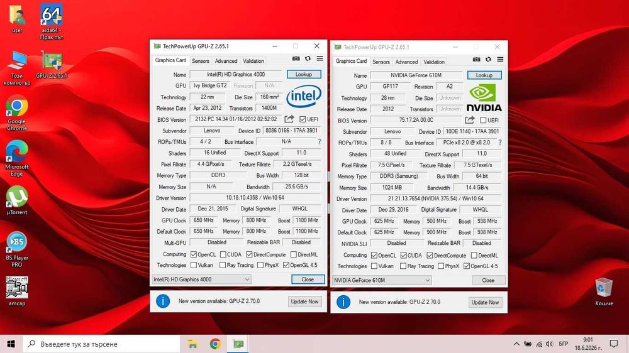Refresh the NVIDIA GPU-Z window data
The image size is (629, 353).
(x=488, y=59)
